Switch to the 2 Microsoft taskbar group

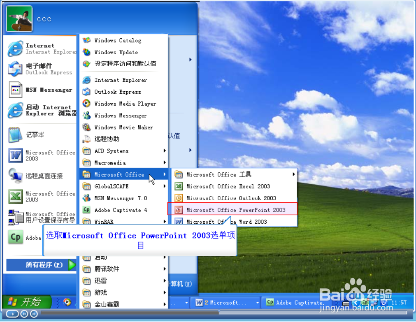(227, 302)
